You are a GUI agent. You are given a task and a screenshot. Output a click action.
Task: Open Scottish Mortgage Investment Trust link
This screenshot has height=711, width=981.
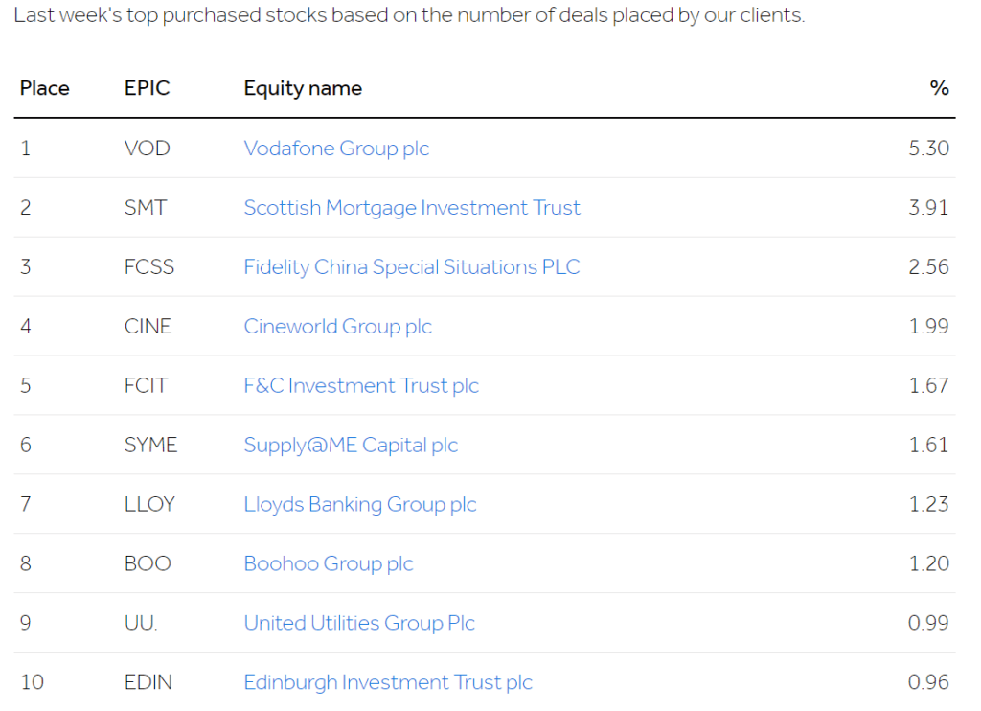tap(412, 208)
